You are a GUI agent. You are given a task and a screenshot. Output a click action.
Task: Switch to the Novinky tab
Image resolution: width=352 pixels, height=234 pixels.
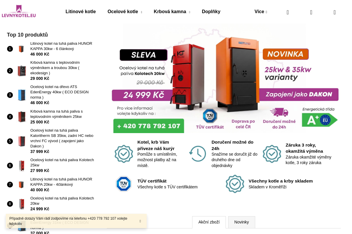(242, 222)
